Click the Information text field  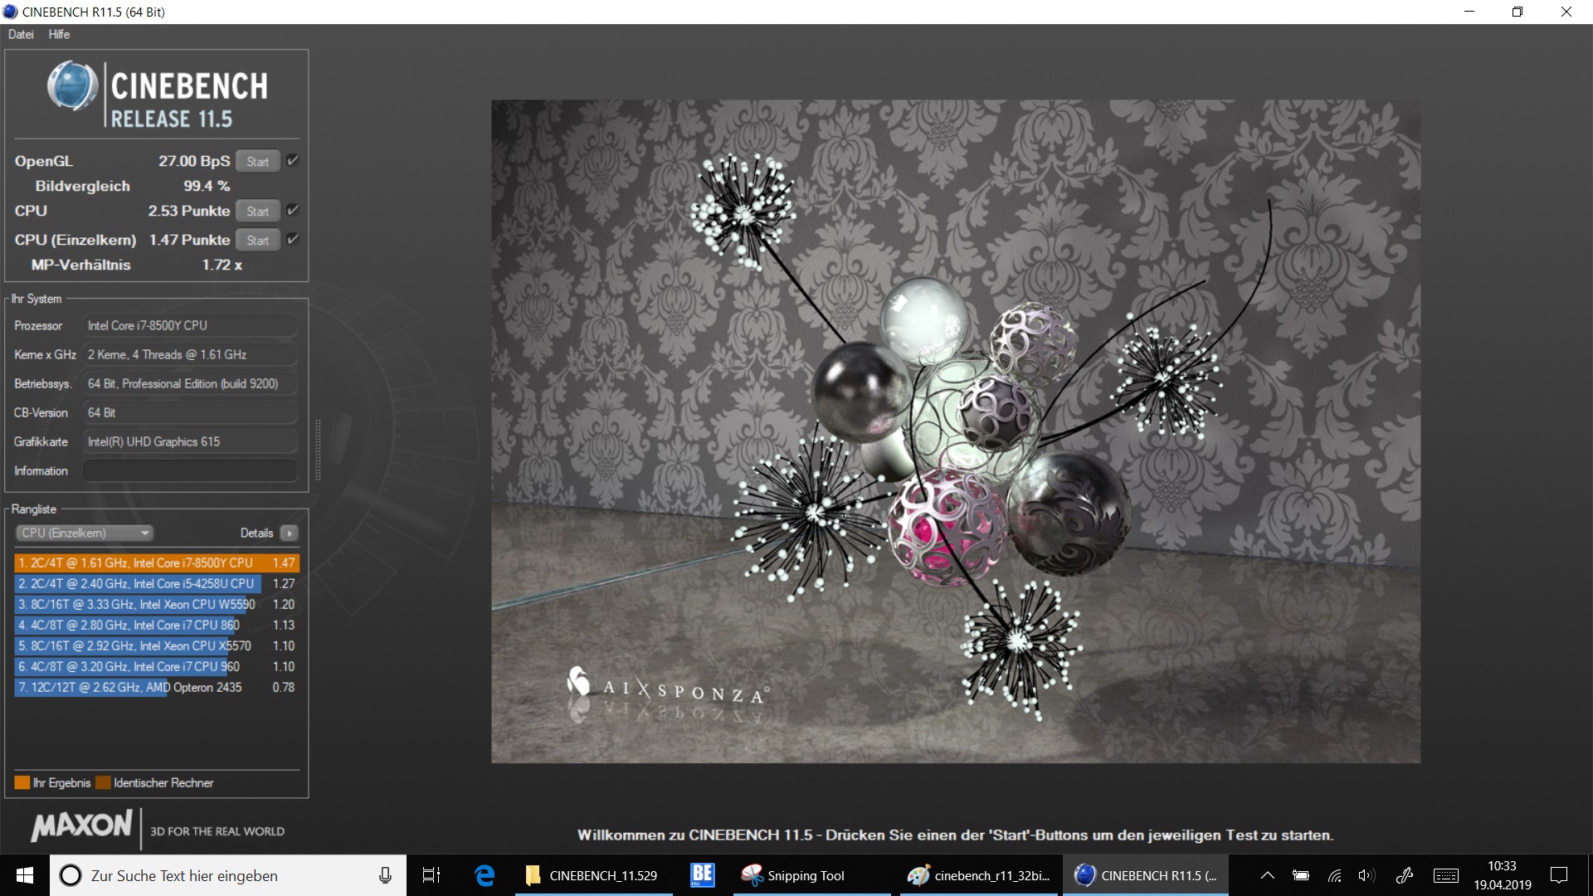[x=189, y=471]
